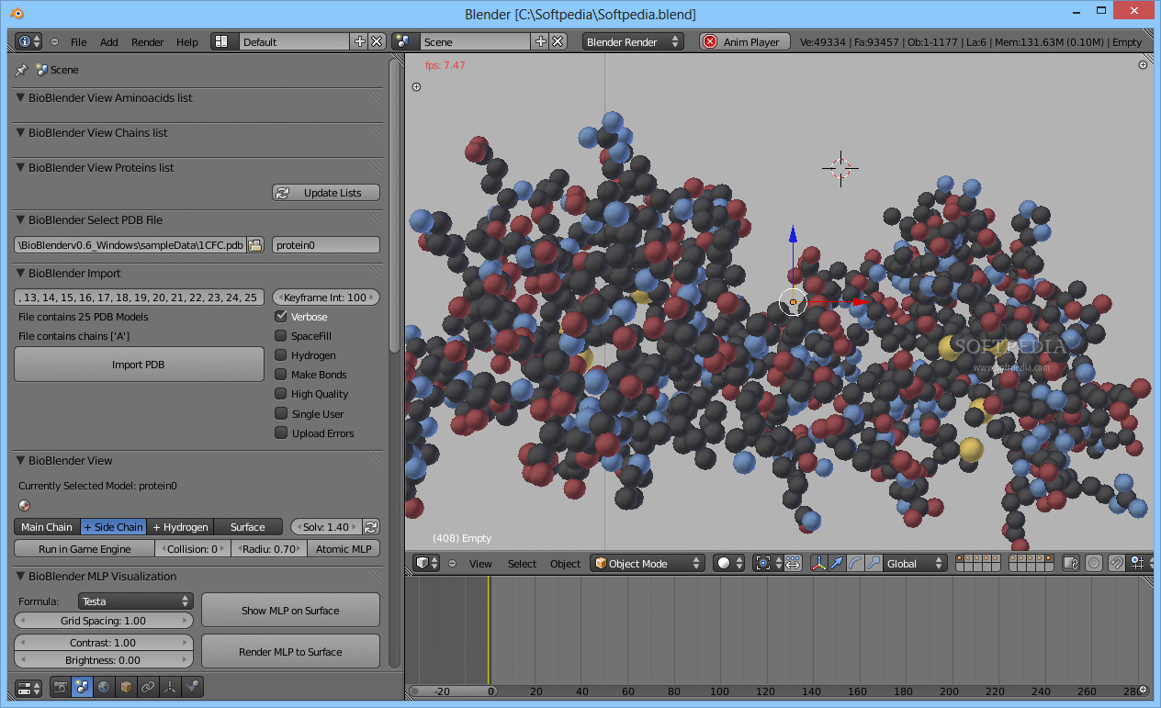Click the Contrast 1.00 slider

click(104, 643)
